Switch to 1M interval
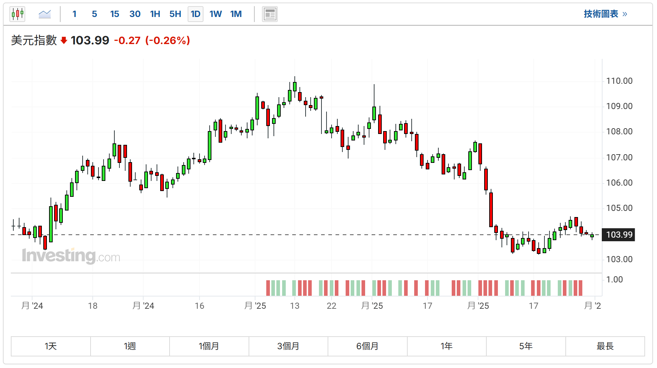The width and height of the screenshot is (657, 368). (x=236, y=14)
